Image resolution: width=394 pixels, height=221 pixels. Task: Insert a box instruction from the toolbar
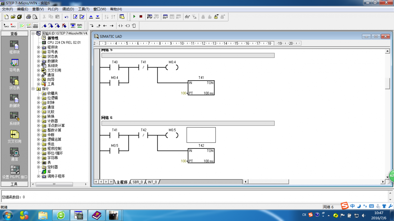coord(134,26)
